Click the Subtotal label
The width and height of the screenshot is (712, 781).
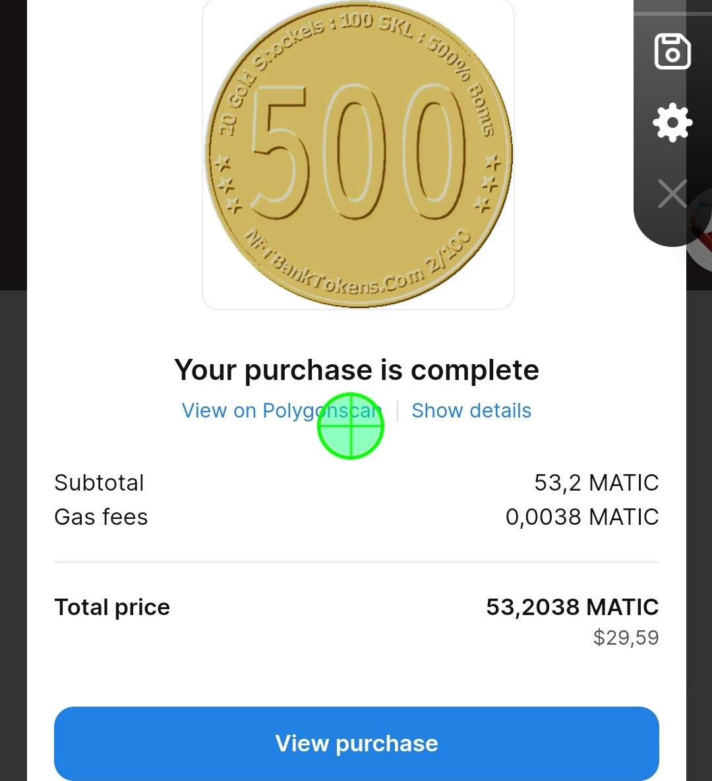click(99, 483)
